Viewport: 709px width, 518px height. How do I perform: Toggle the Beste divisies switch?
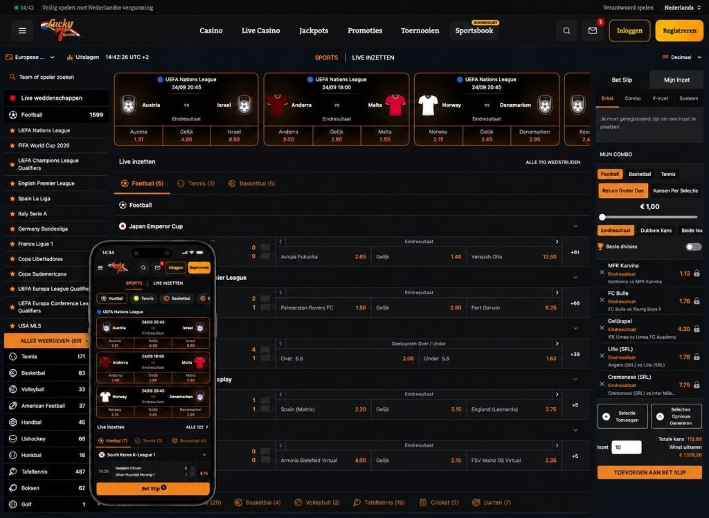pos(693,247)
